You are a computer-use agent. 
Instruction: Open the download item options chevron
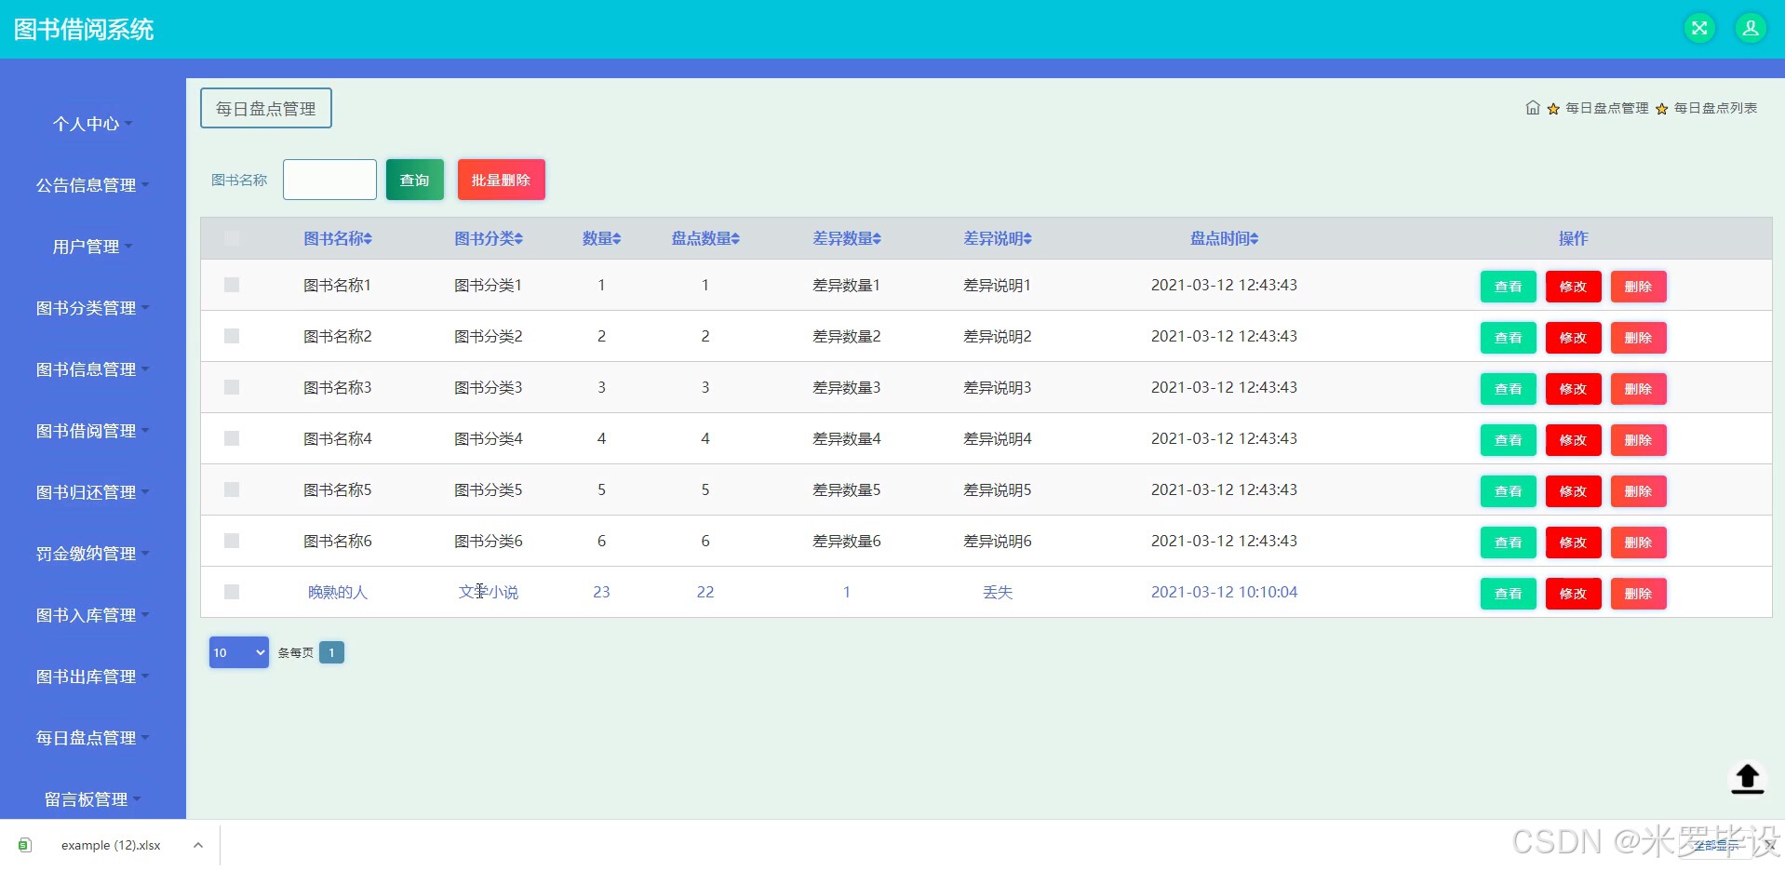(198, 845)
